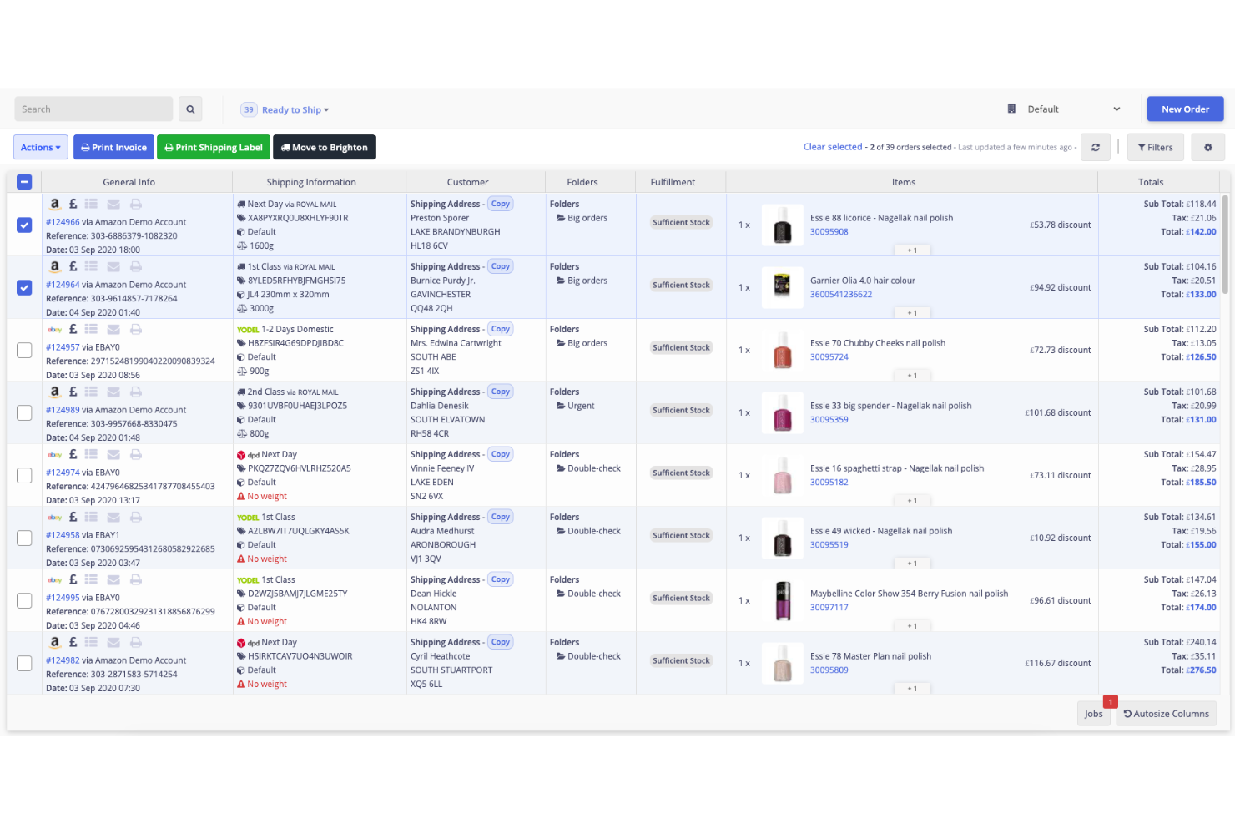Screen dimensions: 1235x824
Task: Click the Amazon channel icon on order #124966
Action: (x=55, y=203)
